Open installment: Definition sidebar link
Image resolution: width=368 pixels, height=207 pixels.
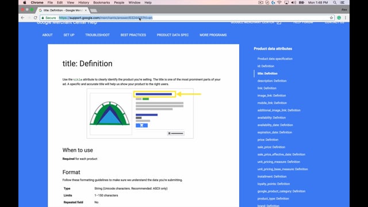pyautogui.click(x=272, y=177)
